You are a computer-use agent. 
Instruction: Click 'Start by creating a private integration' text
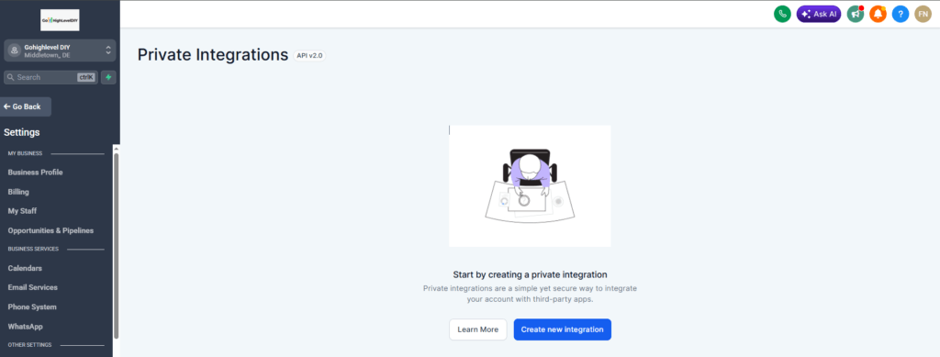tap(530, 275)
